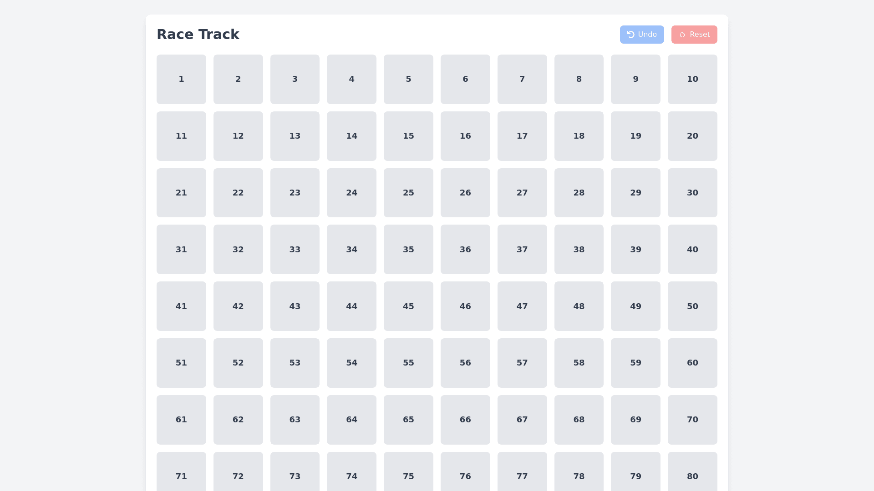This screenshot has height=491, width=874.
Task: Select tile number 49
Action: pyautogui.click(x=635, y=306)
